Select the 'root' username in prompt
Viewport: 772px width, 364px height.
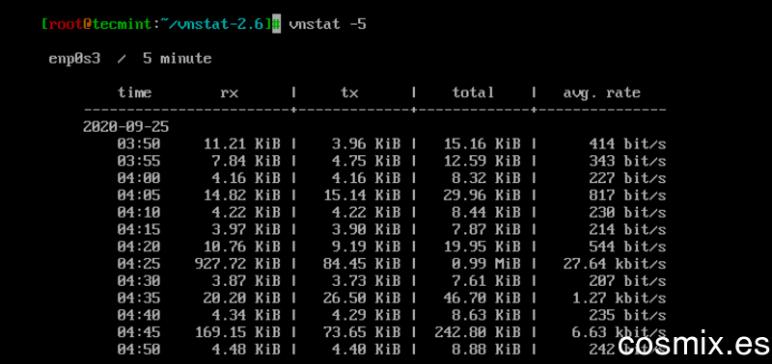pyautogui.click(x=65, y=25)
